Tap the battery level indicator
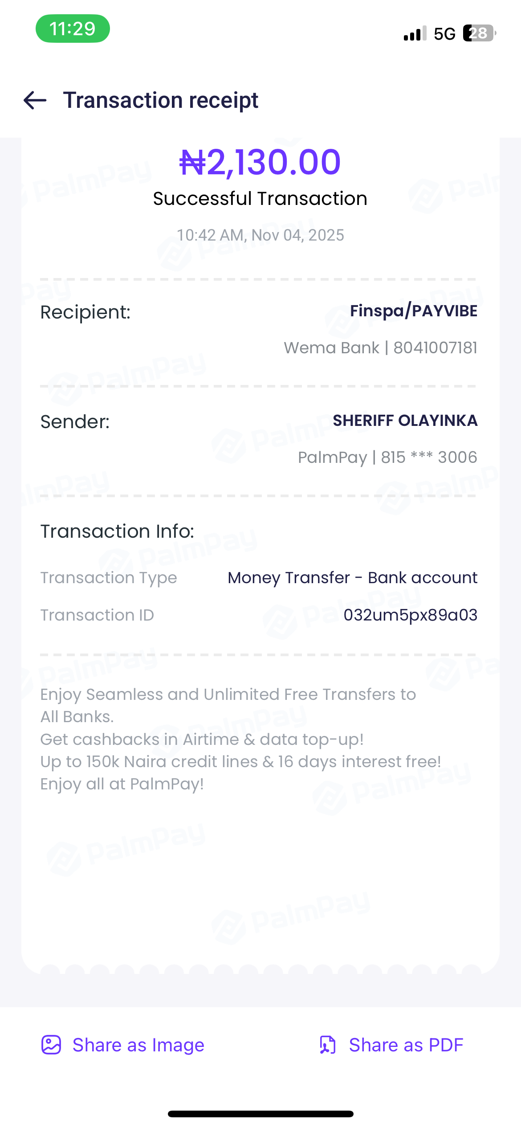The image size is (521, 1128). tap(479, 33)
